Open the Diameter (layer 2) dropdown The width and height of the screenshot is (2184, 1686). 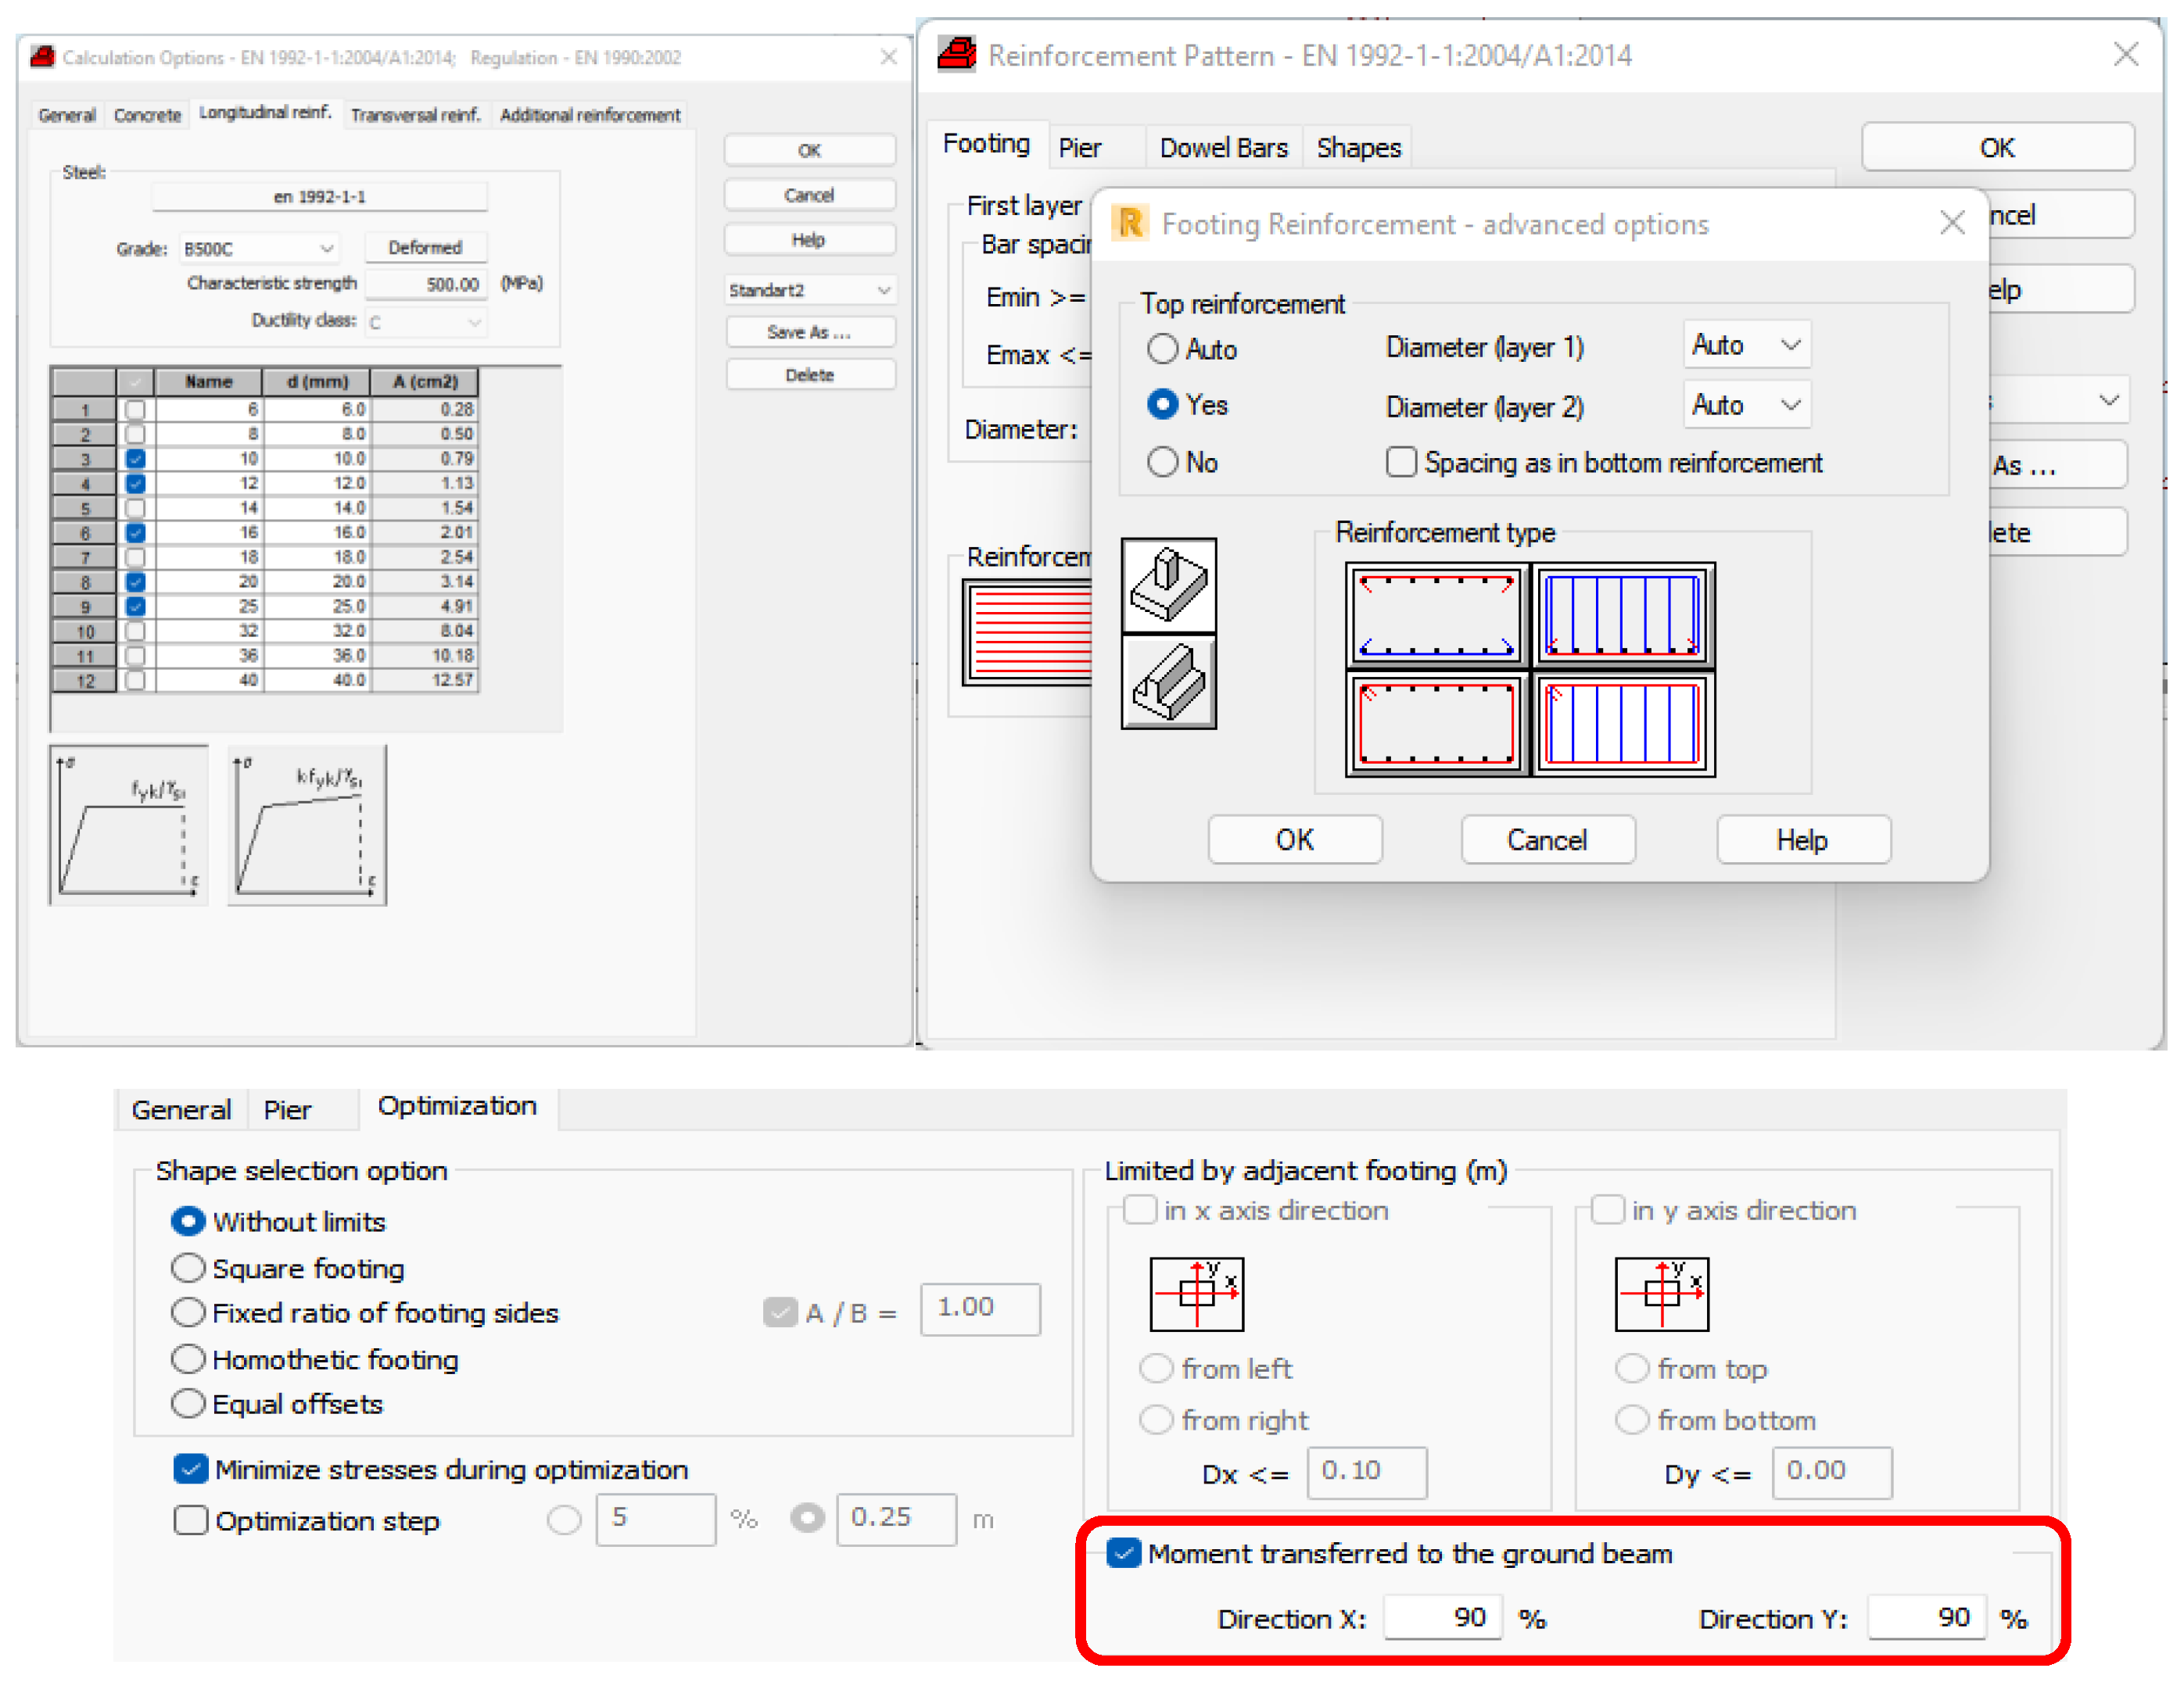1746,405
